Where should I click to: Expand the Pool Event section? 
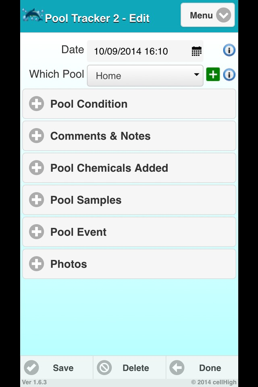tap(129, 232)
